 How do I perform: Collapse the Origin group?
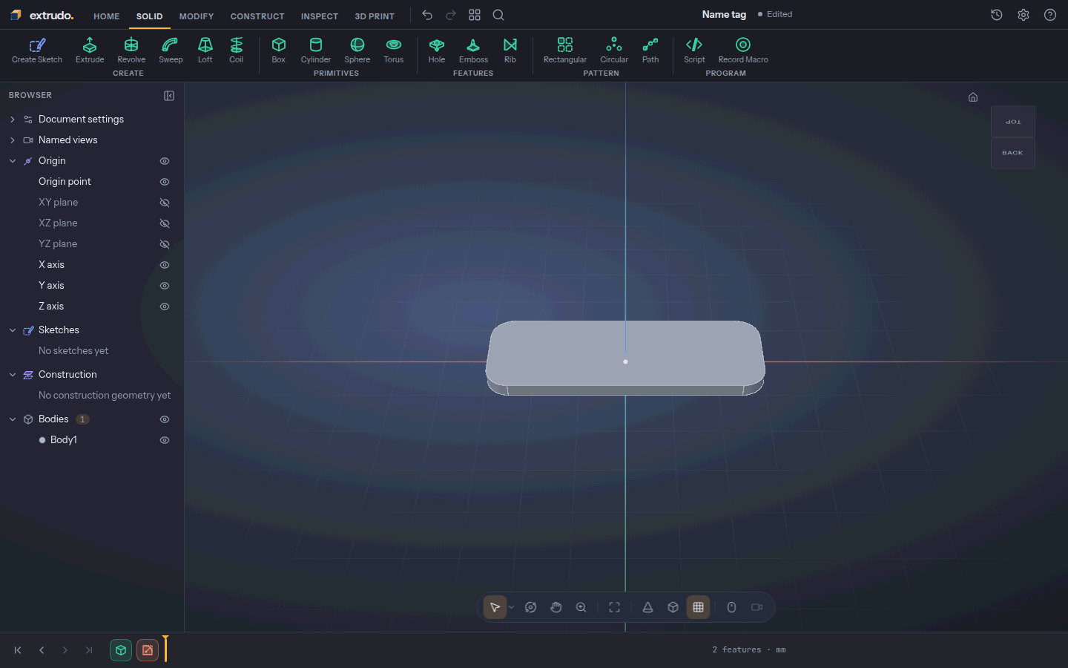tap(13, 161)
